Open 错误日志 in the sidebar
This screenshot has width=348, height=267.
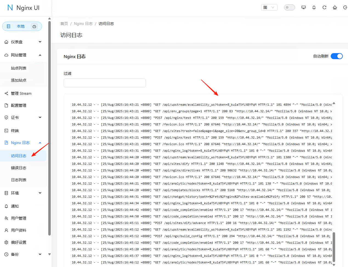(19, 168)
